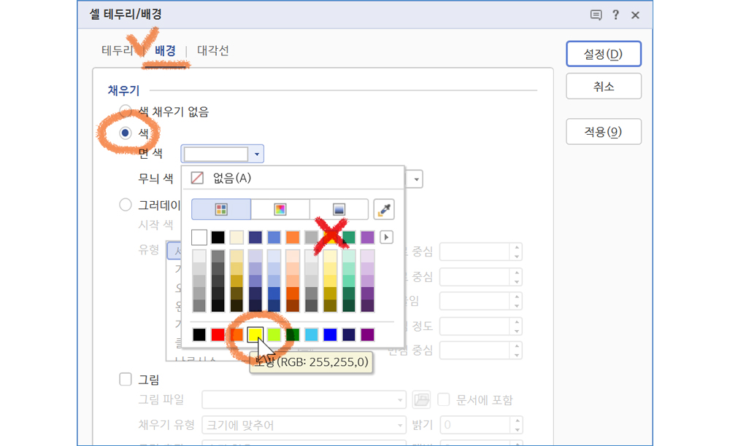Pick the yellow swatch in bottom color row
This screenshot has width=730, height=446.
coord(255,334)
